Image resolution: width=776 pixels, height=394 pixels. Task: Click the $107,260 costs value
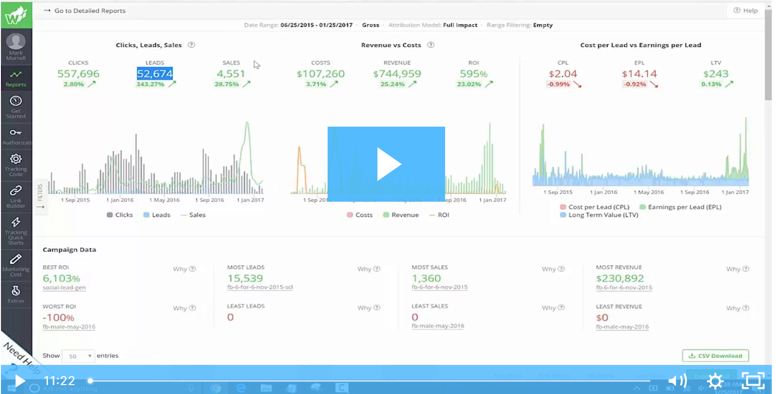[x=321, y=74]
